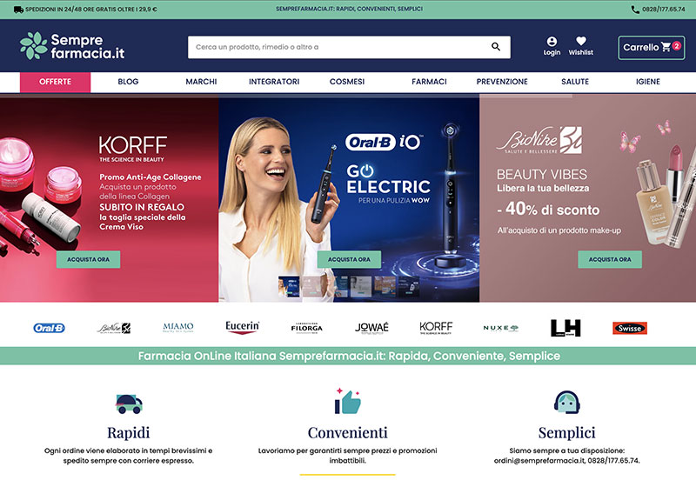Open the FARMACI menu item
The image size is (696, 487).
(x=429, y=82)
